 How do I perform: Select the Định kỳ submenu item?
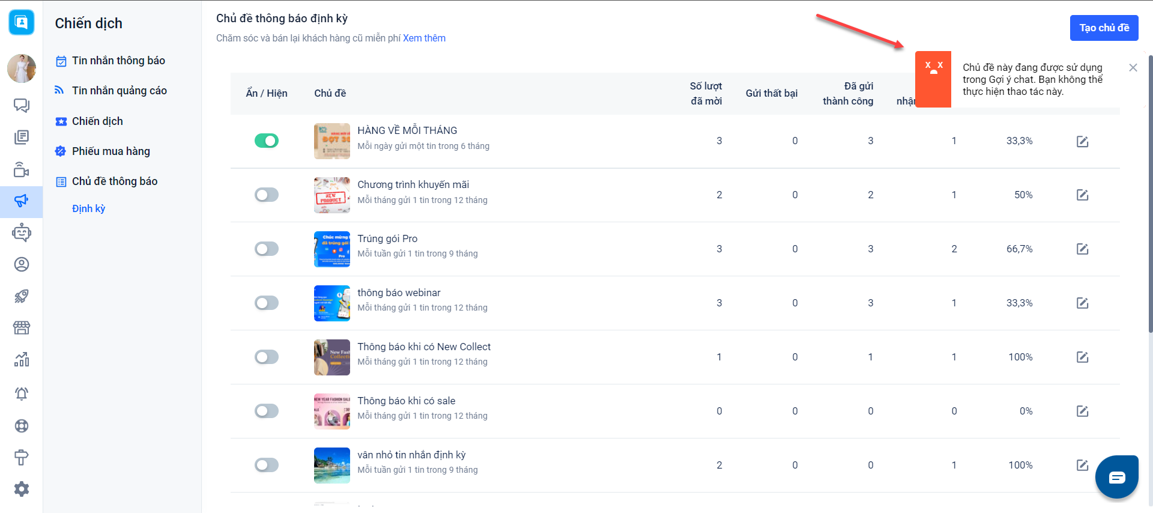tap(88, 208)
